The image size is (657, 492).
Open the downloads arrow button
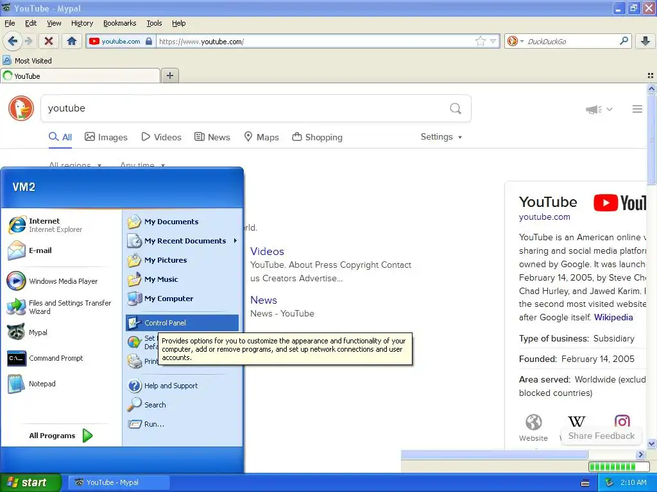pos(645,41)
